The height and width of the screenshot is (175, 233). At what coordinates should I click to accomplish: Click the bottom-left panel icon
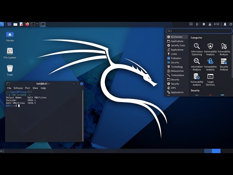tap(1, 151)
